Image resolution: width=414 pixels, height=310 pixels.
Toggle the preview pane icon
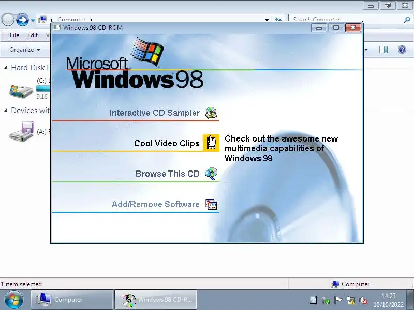[x=383, y=50]
